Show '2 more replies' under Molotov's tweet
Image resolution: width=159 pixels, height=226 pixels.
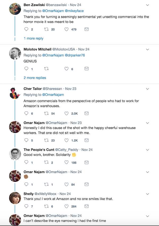(35, 78)
